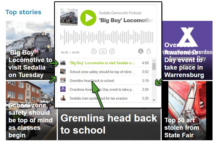Click the share icon in the player
216x144 pixels.
149,51
